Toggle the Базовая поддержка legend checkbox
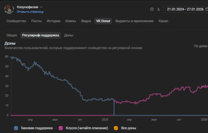208x133 pixels. click(x=16, y=128)
